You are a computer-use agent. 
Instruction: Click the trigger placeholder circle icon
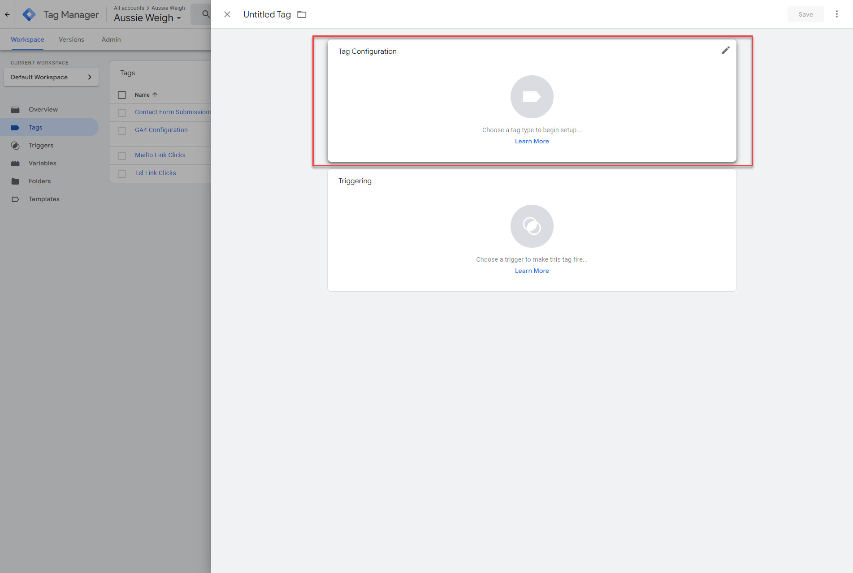[x=532, y=226]
